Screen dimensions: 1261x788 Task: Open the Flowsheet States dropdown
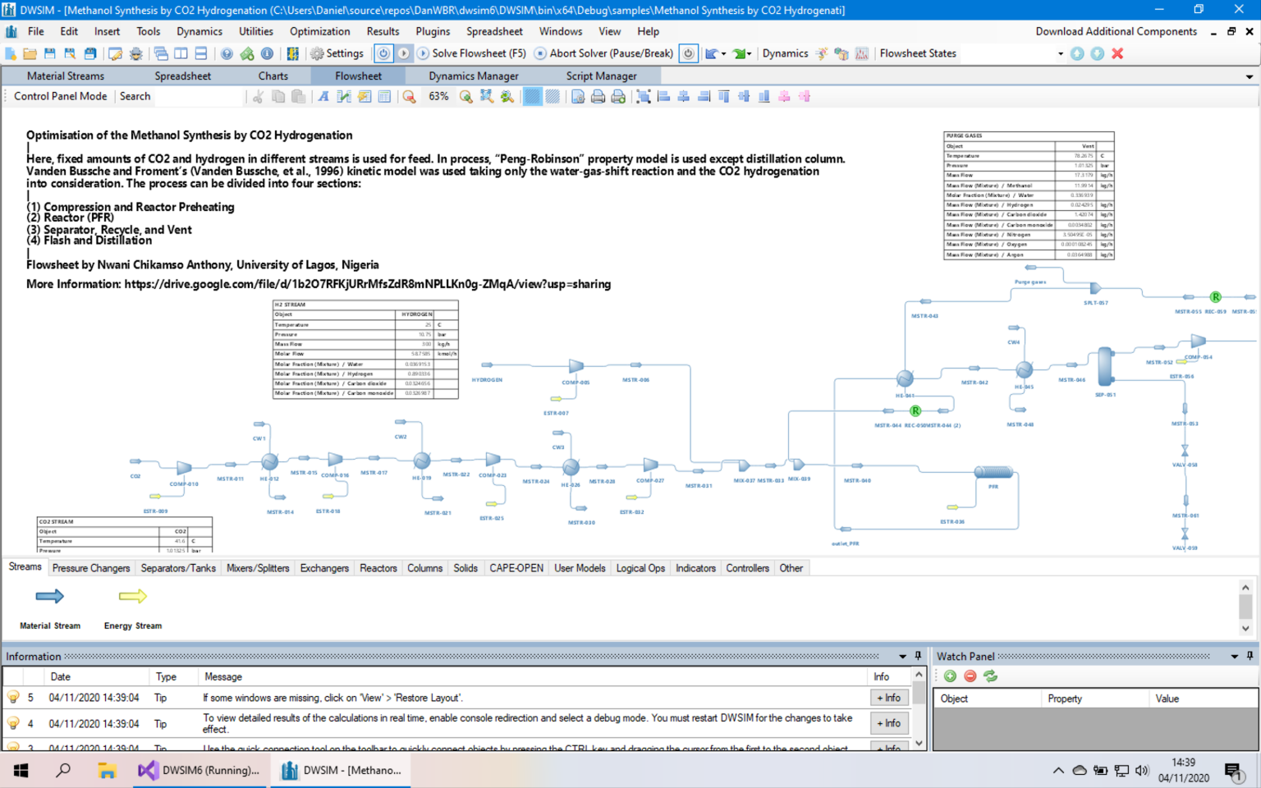coord(1062,53)
